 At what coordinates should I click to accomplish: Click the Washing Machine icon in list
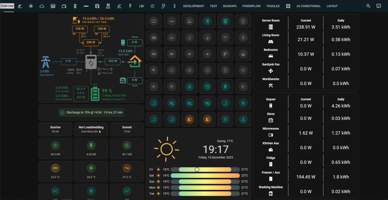[271, 193]
